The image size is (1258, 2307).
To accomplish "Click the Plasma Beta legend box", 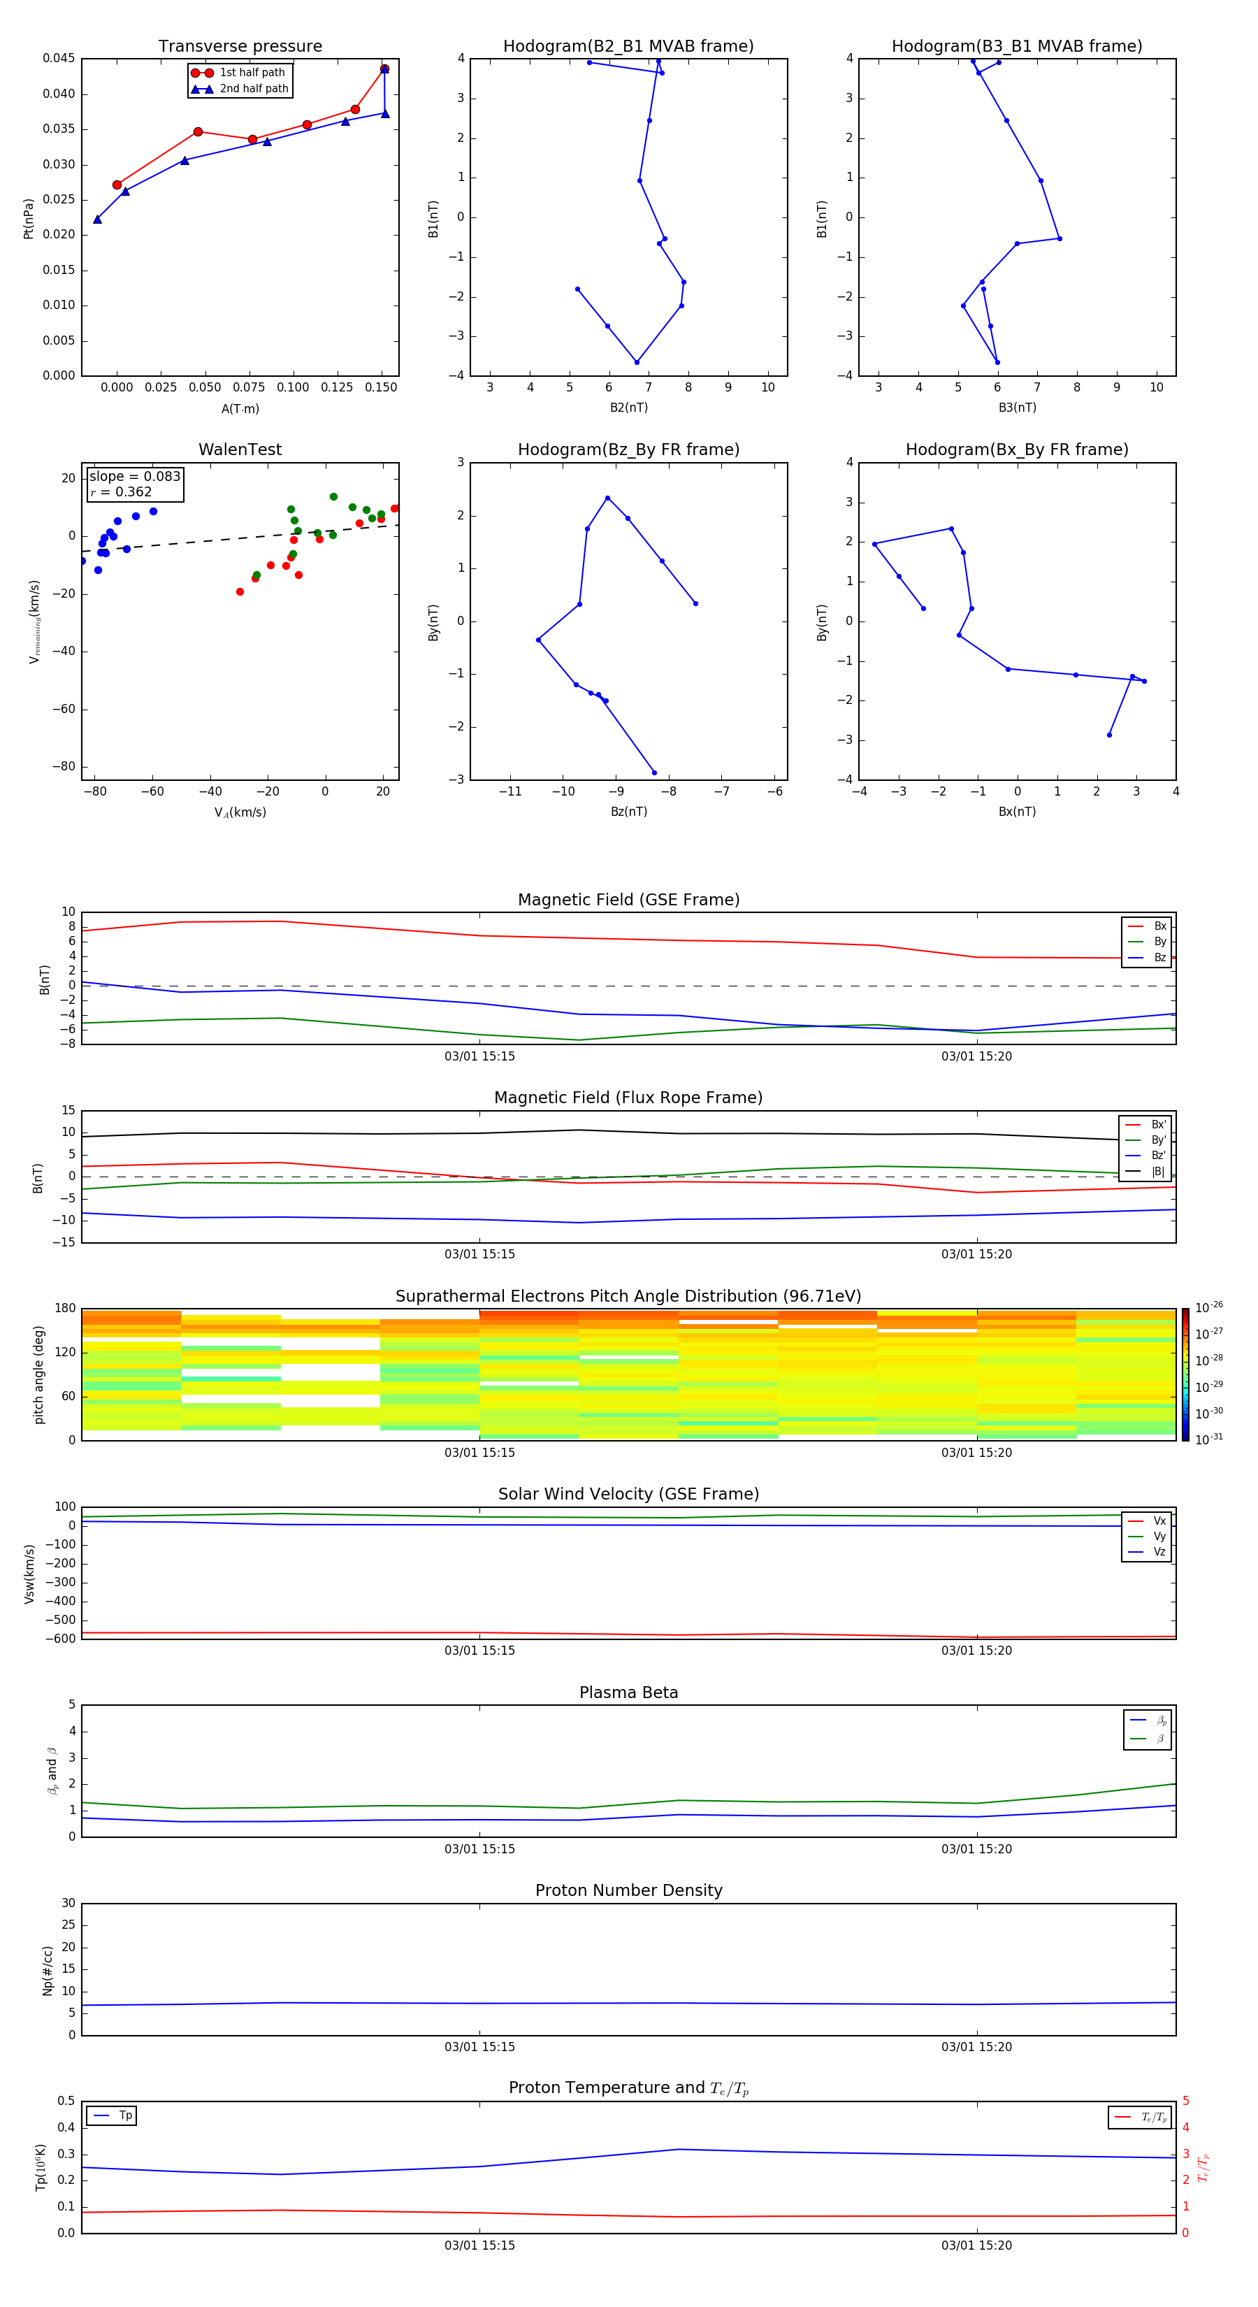I will coord(1148,1730).
